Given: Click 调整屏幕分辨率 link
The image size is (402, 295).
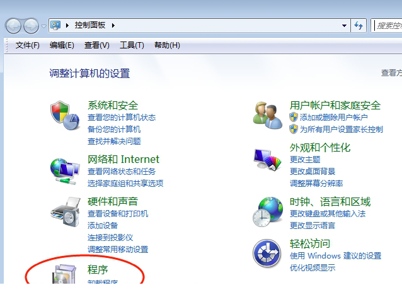Looking at the screenshot, I should coord(316,183).
